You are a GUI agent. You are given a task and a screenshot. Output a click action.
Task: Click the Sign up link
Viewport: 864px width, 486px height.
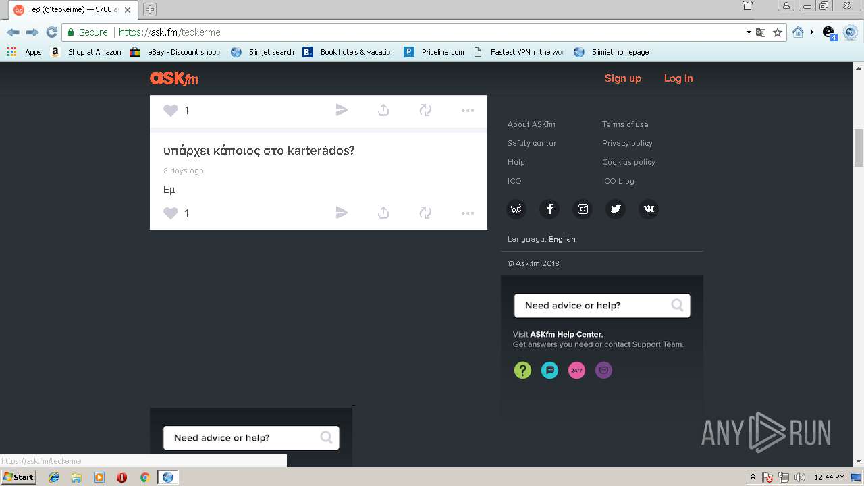pyautogui.click(x=623, y=78)
